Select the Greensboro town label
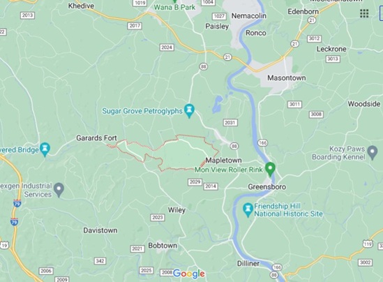383x282 pixels. [267, 187]
